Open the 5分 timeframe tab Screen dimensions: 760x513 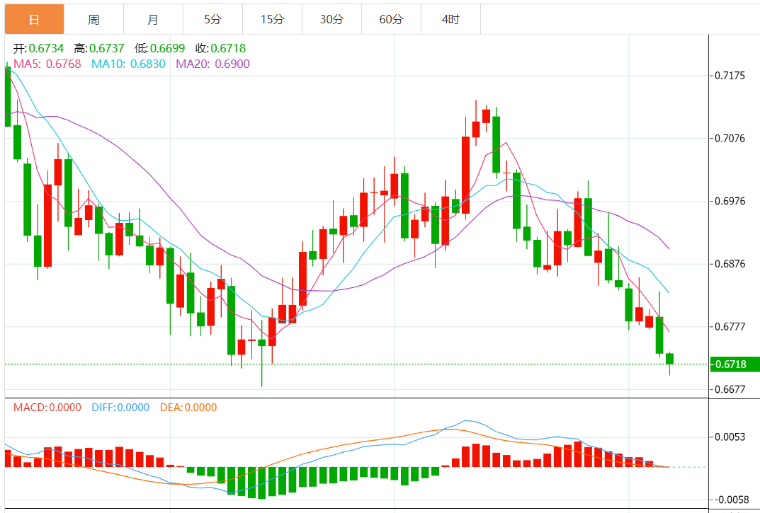212,19
